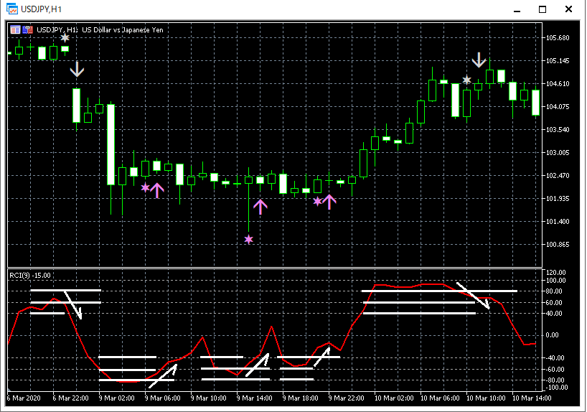Click the 40.00 RCI scale value
This screenshot has width=587, height=412.
pyautogui.click(x=554, y=314)
